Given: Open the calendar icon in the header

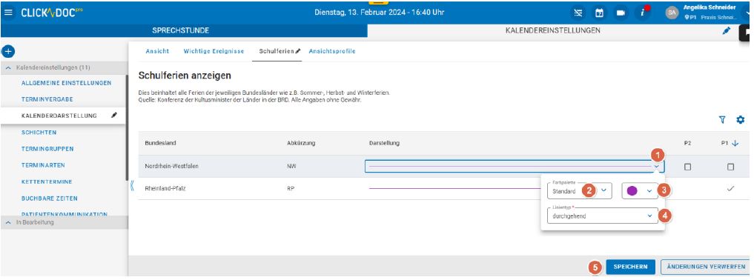Looking at the screenshot, I should coord(600,13).
